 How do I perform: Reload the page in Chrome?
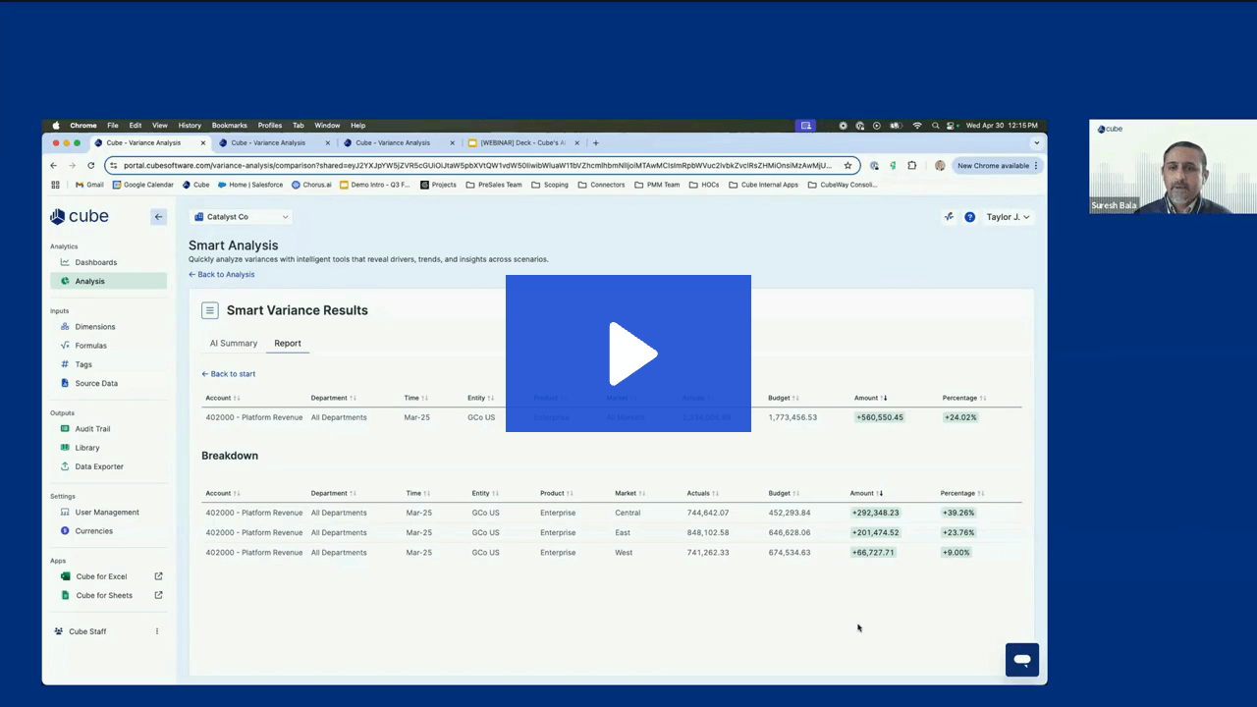[91, 166]
